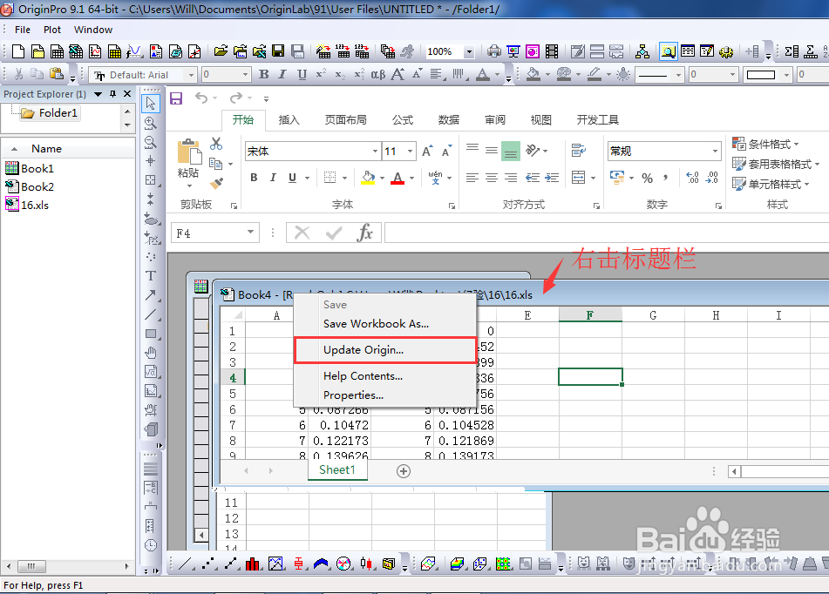Open the Window menu
829x594 pixels.
tap(93, 30)
